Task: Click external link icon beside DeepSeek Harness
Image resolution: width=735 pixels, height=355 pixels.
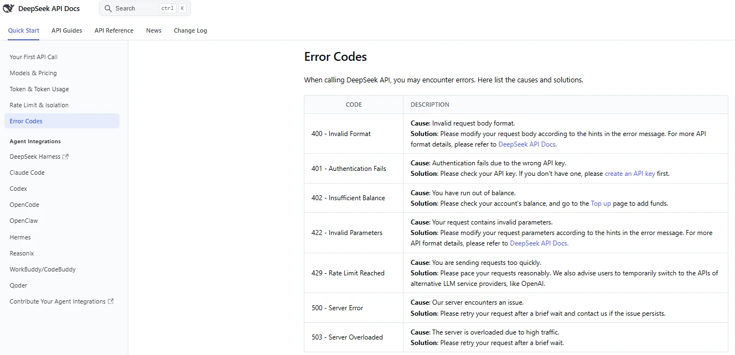Action: [x=66, y=156]
